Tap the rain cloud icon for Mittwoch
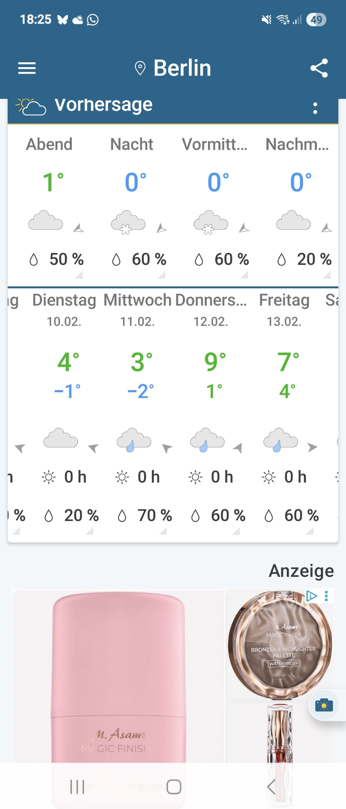The height and width of the screenshot is (809, 346). point(134,440)
